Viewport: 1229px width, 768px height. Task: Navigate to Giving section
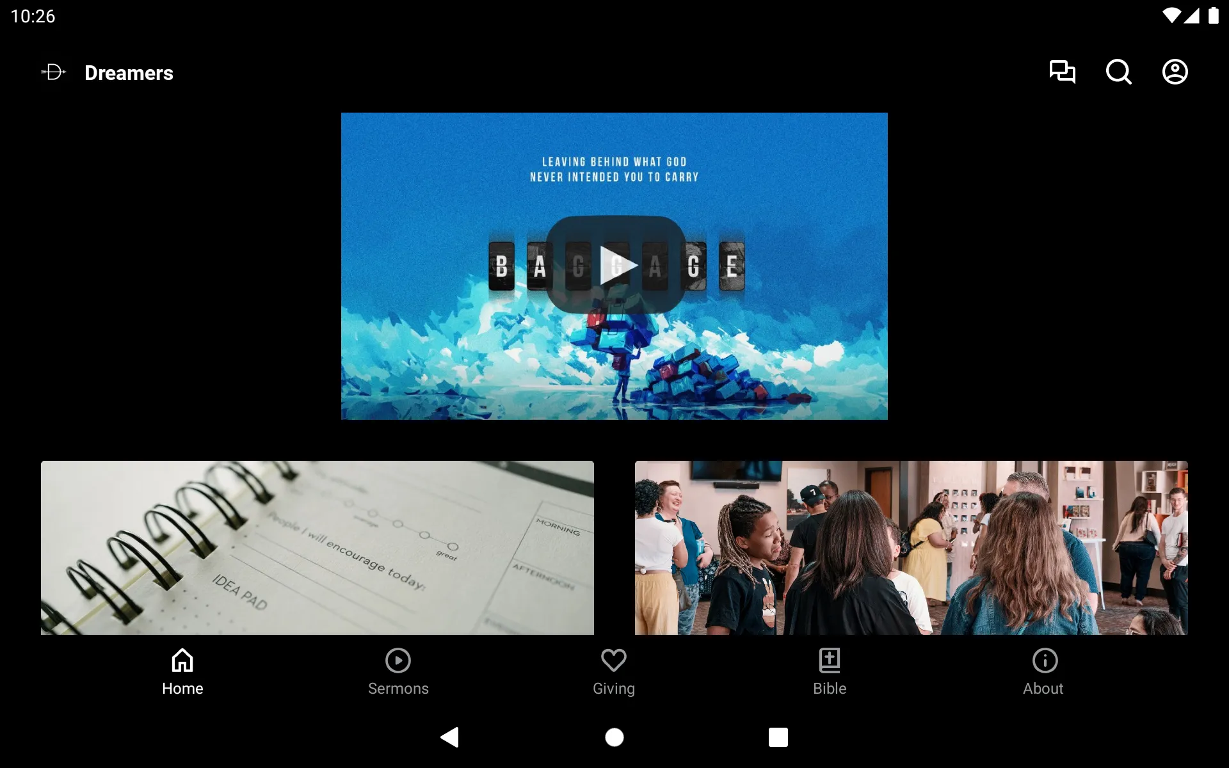point(614,670)
